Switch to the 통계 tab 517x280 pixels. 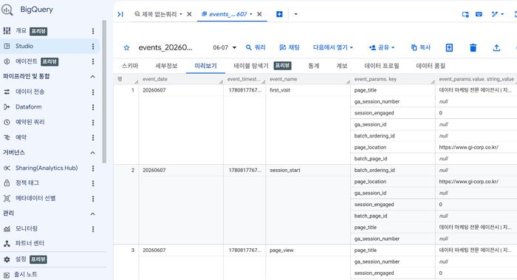click(314, 66)
